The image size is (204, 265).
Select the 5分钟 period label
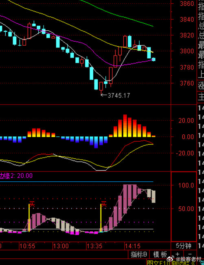point(184,246)
